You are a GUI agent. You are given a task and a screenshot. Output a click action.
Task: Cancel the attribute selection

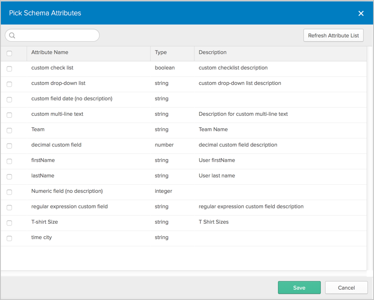346,288
